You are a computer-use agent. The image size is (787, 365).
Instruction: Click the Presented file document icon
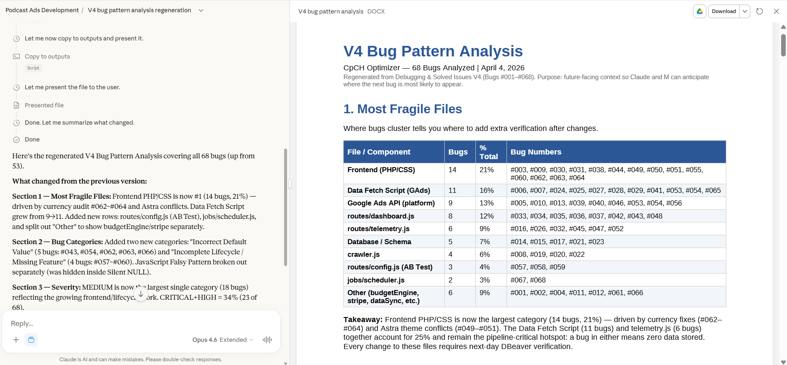tap(16, 105)
